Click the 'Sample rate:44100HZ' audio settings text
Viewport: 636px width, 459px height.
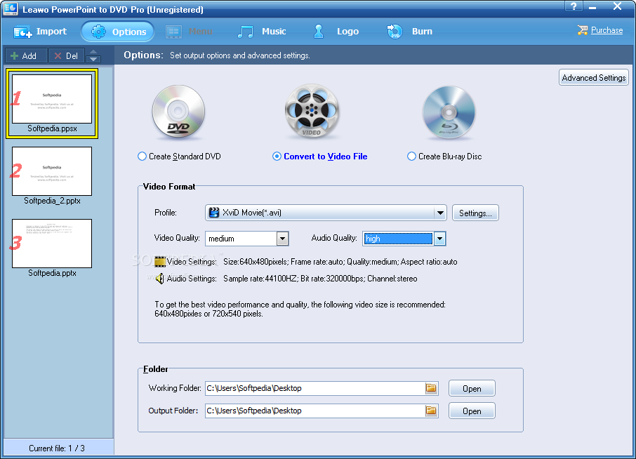tap(260, 279)
